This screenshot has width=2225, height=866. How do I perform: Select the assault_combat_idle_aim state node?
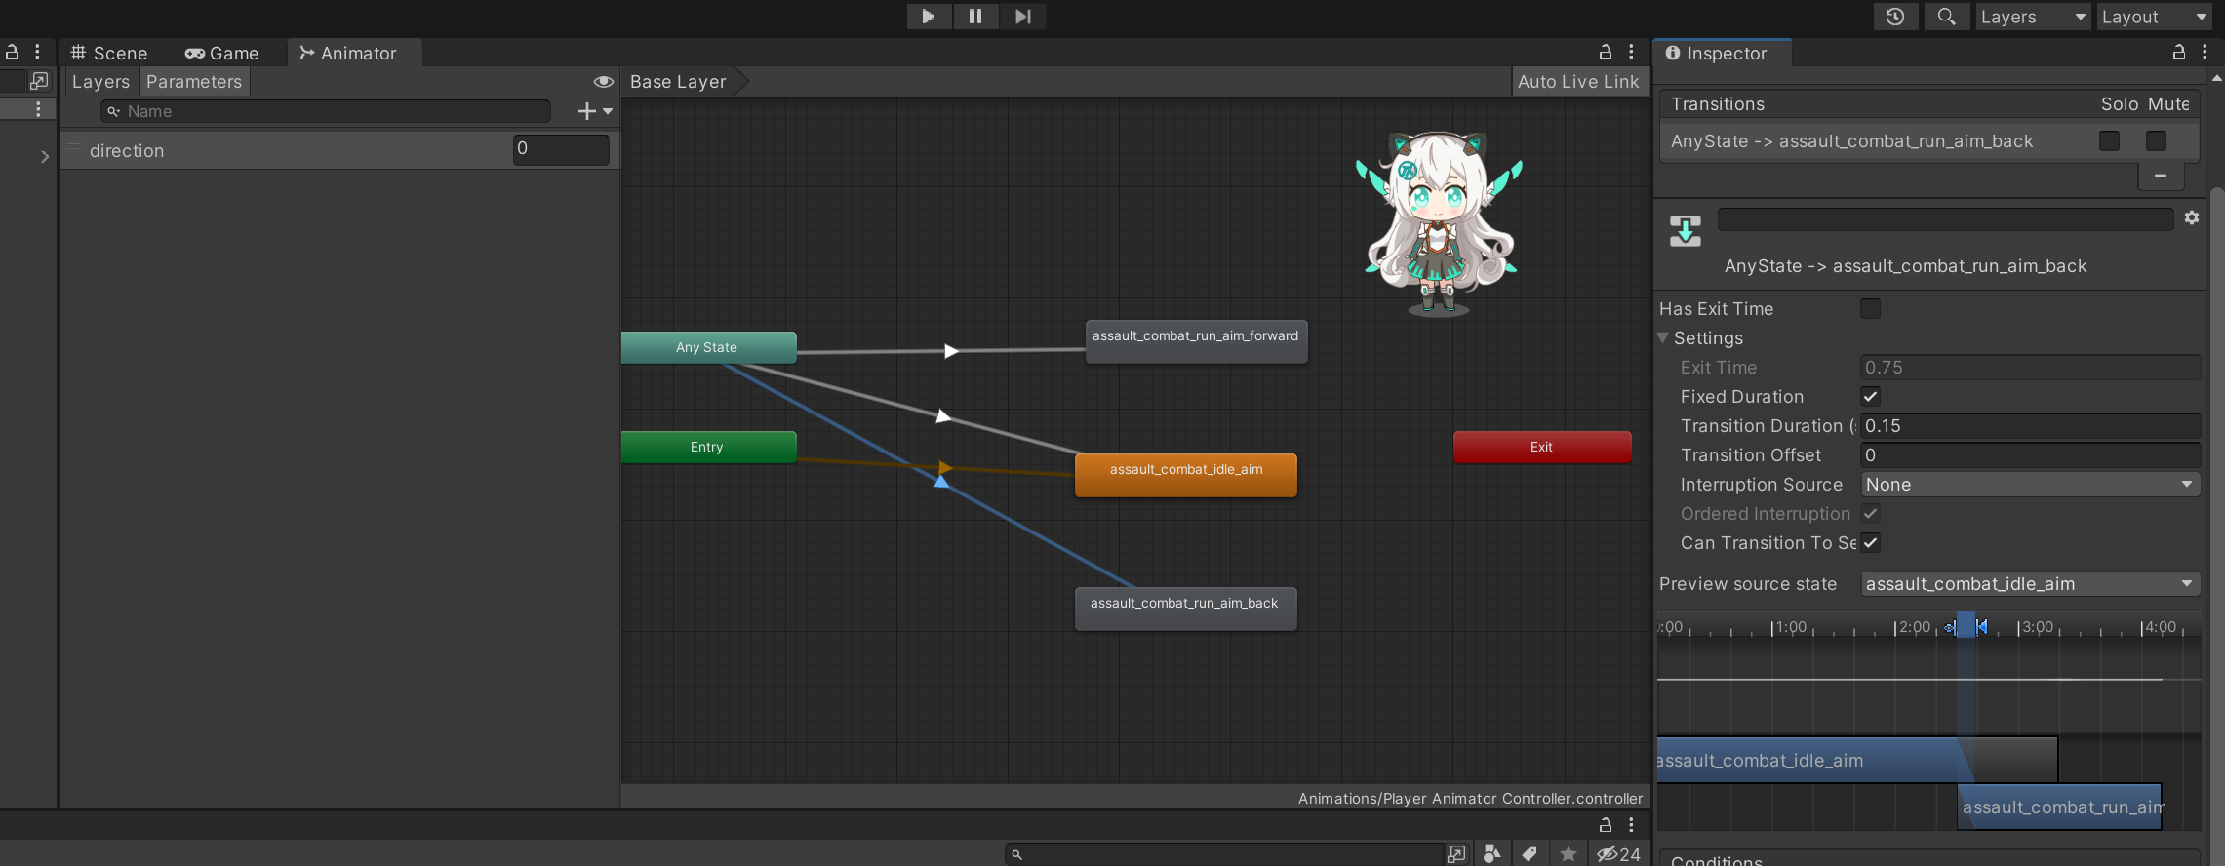point(1186,475)
